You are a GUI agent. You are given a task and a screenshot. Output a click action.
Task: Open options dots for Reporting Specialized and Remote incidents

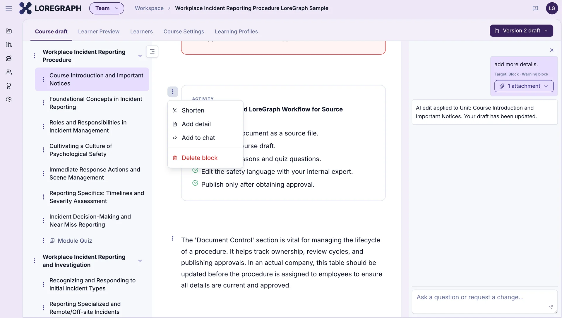pos(43,308)
